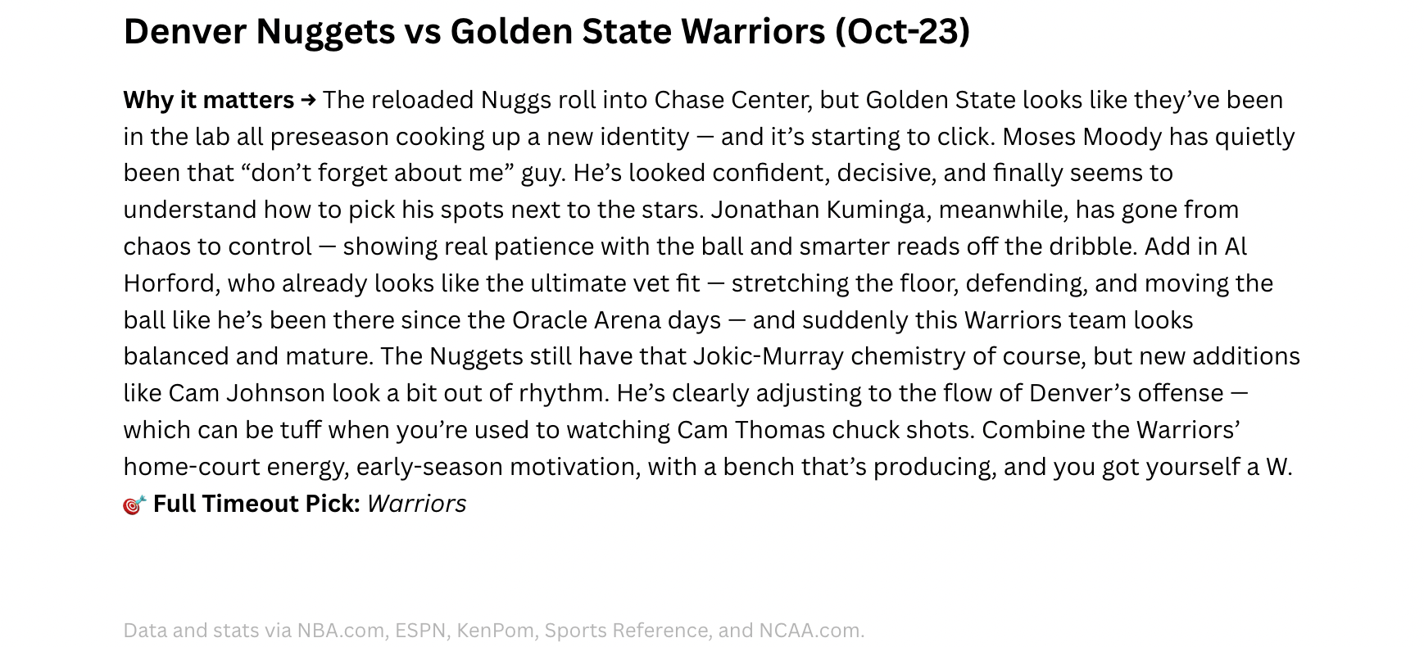Click the Denver Nuggets vs Golden State Warriors headline
1424x647 pixels.
[546, 32]
